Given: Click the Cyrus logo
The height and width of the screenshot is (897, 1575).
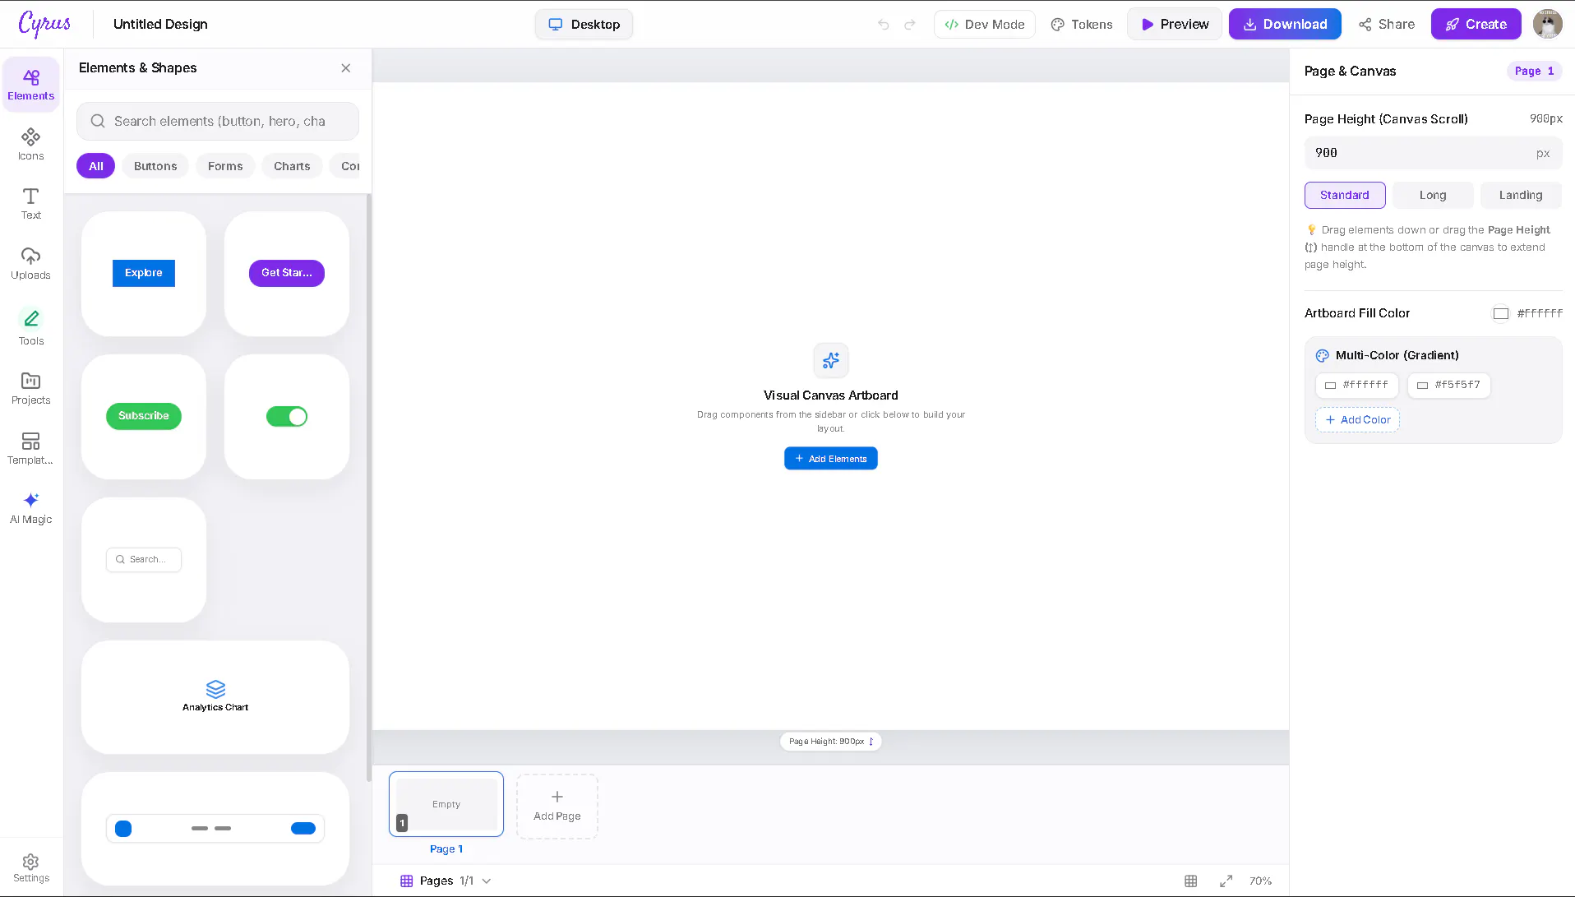Looking at the screenshot, I should (45, 24).
